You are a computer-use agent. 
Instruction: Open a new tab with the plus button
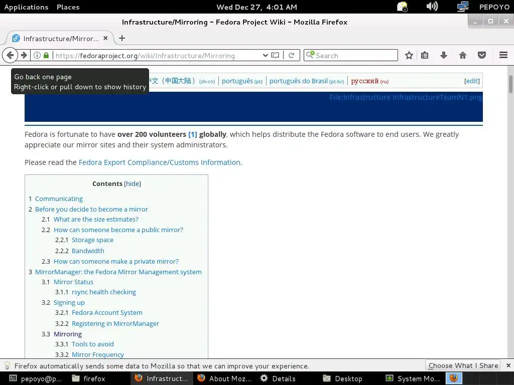pos(122,38)
